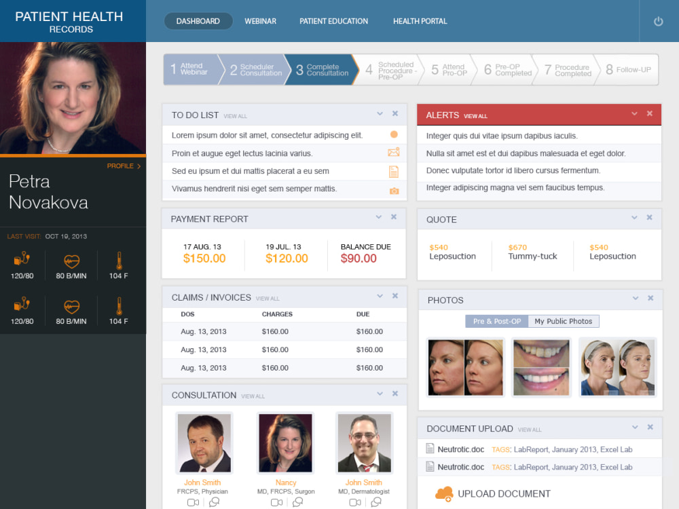Image resolution: width=679 pixels, height=509 pixels.
Task: Close the Claims / Invoices panel
Action: (x=395, y=296)
